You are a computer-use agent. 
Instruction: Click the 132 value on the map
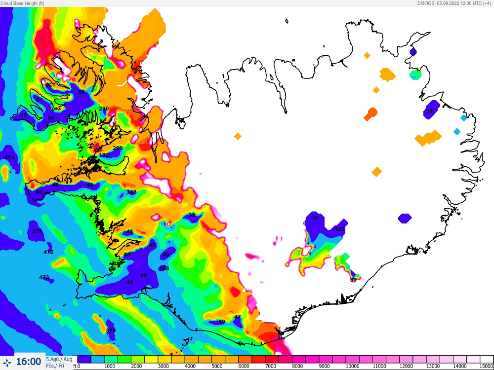104,155
